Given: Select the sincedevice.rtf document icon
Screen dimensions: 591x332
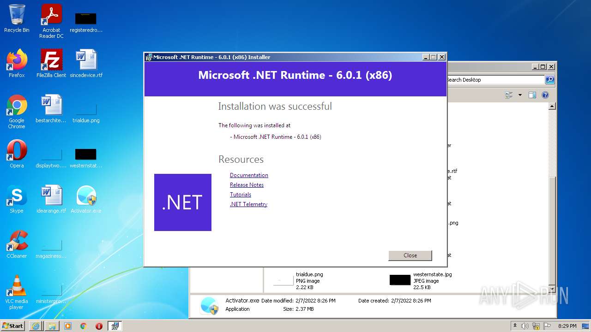Looking at the screenshot, I should (86, 63).
